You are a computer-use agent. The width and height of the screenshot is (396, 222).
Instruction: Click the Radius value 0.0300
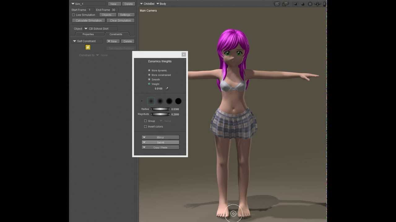(x=175, y=109)
